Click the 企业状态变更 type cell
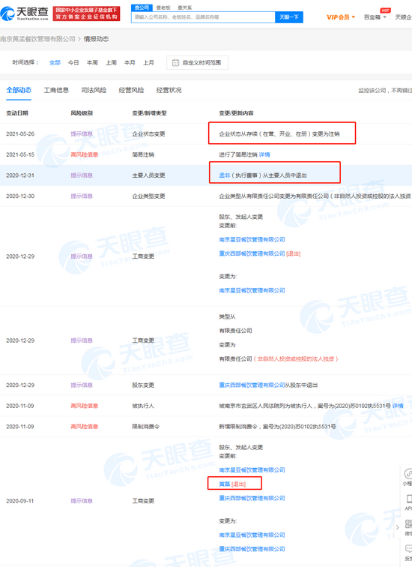Screen dimensions: 412x567 (x=148, y=133)
